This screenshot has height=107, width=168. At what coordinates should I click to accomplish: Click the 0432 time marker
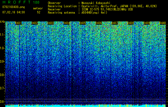tap(34, 23)
